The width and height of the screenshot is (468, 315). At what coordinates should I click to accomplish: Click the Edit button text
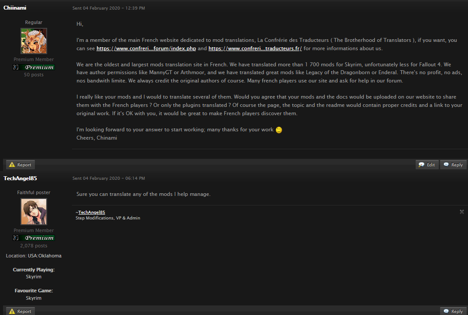[x=430, y=164]
